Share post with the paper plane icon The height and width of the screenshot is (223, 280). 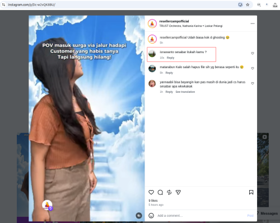click(x=178, y=192)
